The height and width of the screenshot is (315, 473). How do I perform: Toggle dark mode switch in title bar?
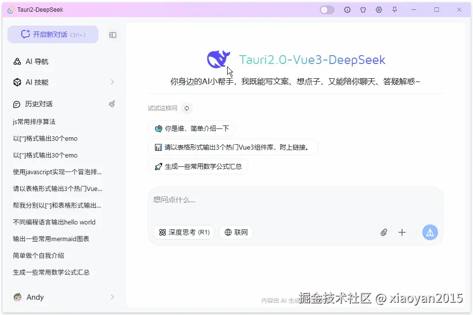[x=326, y=10]
